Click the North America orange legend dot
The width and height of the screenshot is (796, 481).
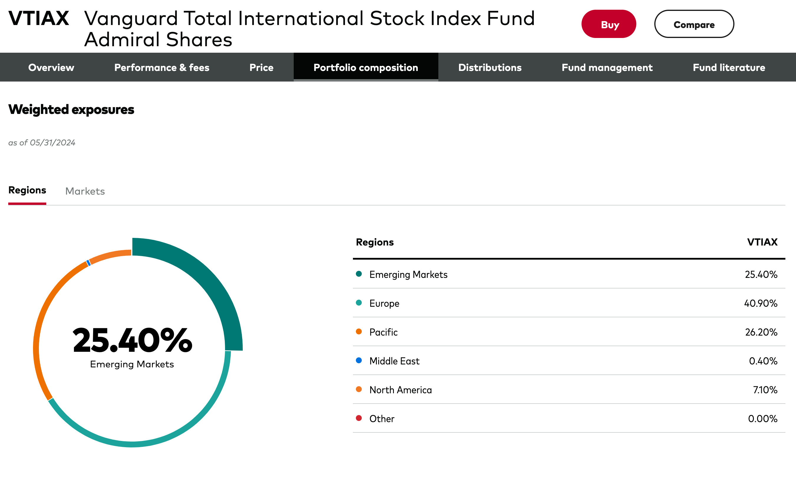pos(359,389)
